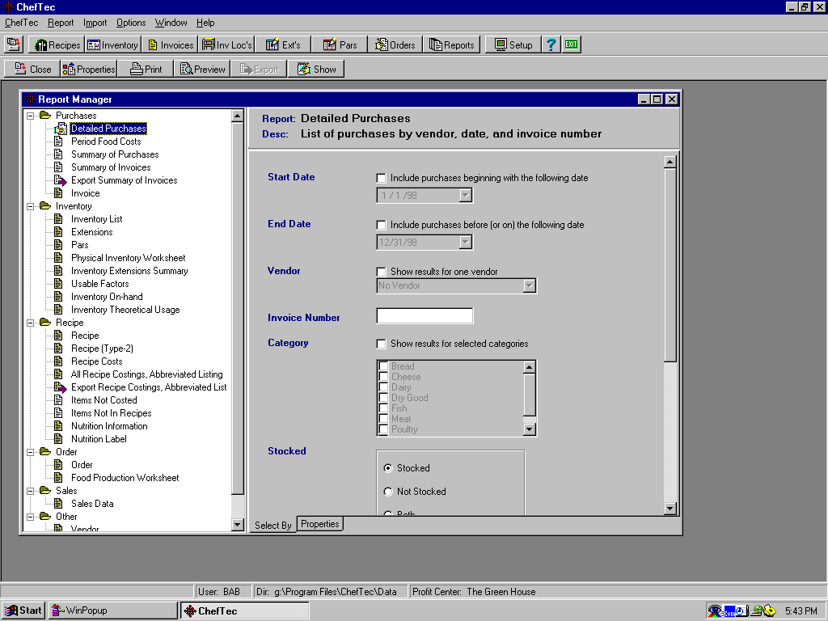Collapse the Order folder
This screenshot has height=621, width=828.
(x=31, y=452)
